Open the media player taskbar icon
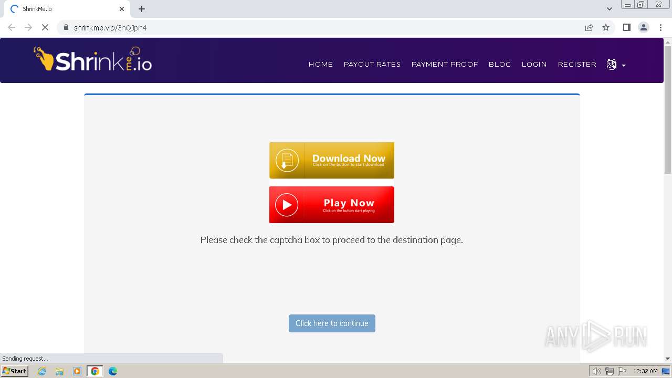 coord(77,371)
